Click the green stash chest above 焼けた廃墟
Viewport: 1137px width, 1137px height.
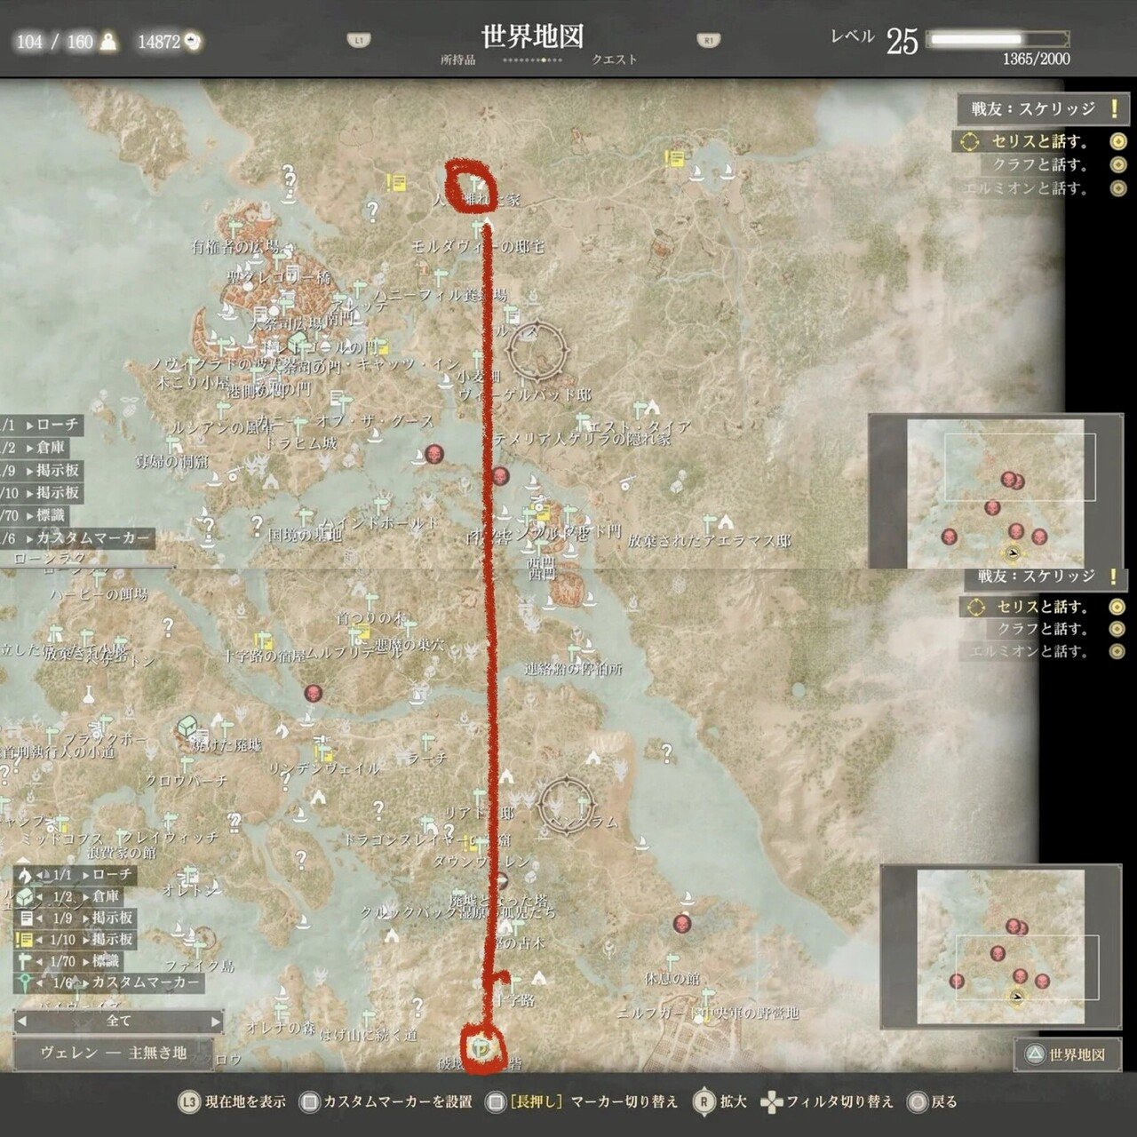click(186, 728)
